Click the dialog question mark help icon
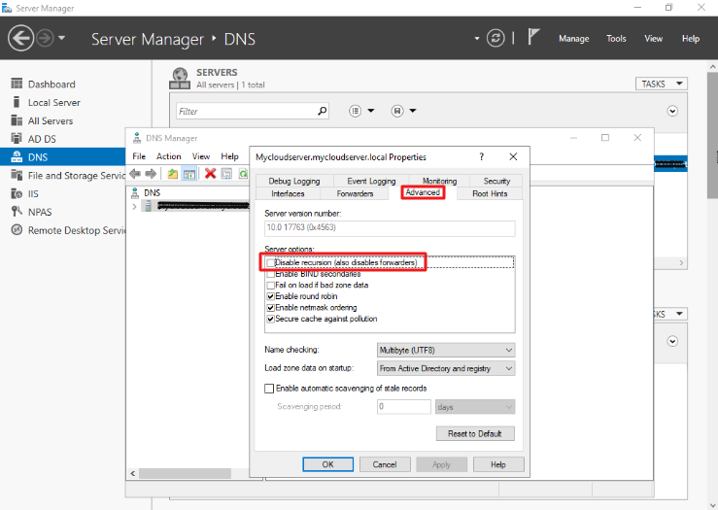 click(x=481, y=157)
